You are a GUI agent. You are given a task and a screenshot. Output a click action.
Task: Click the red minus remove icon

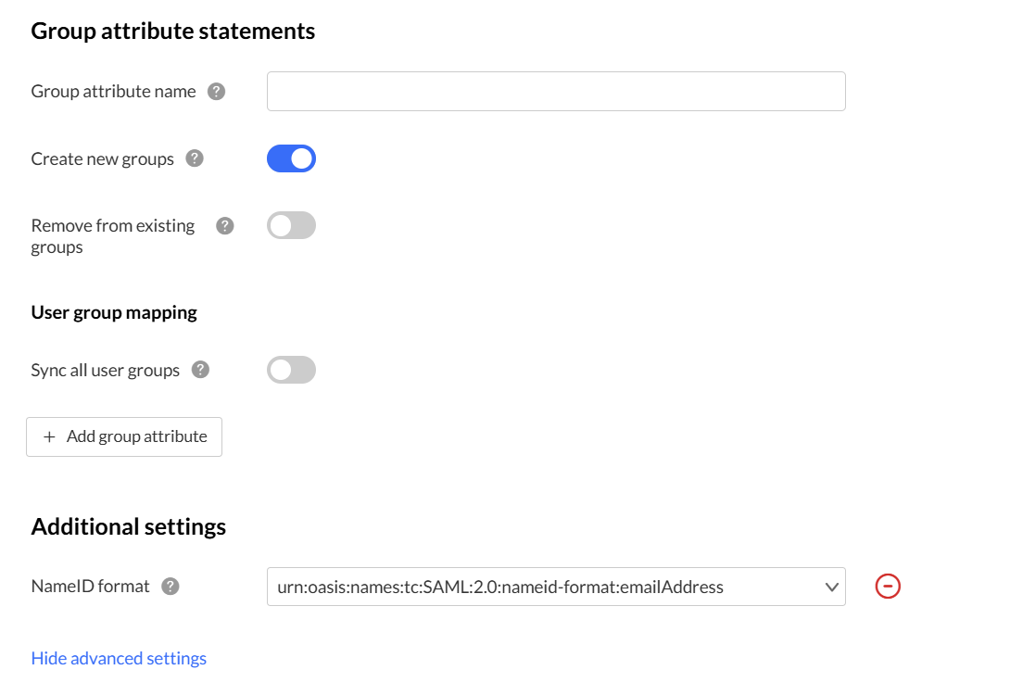tap(888, 587)
